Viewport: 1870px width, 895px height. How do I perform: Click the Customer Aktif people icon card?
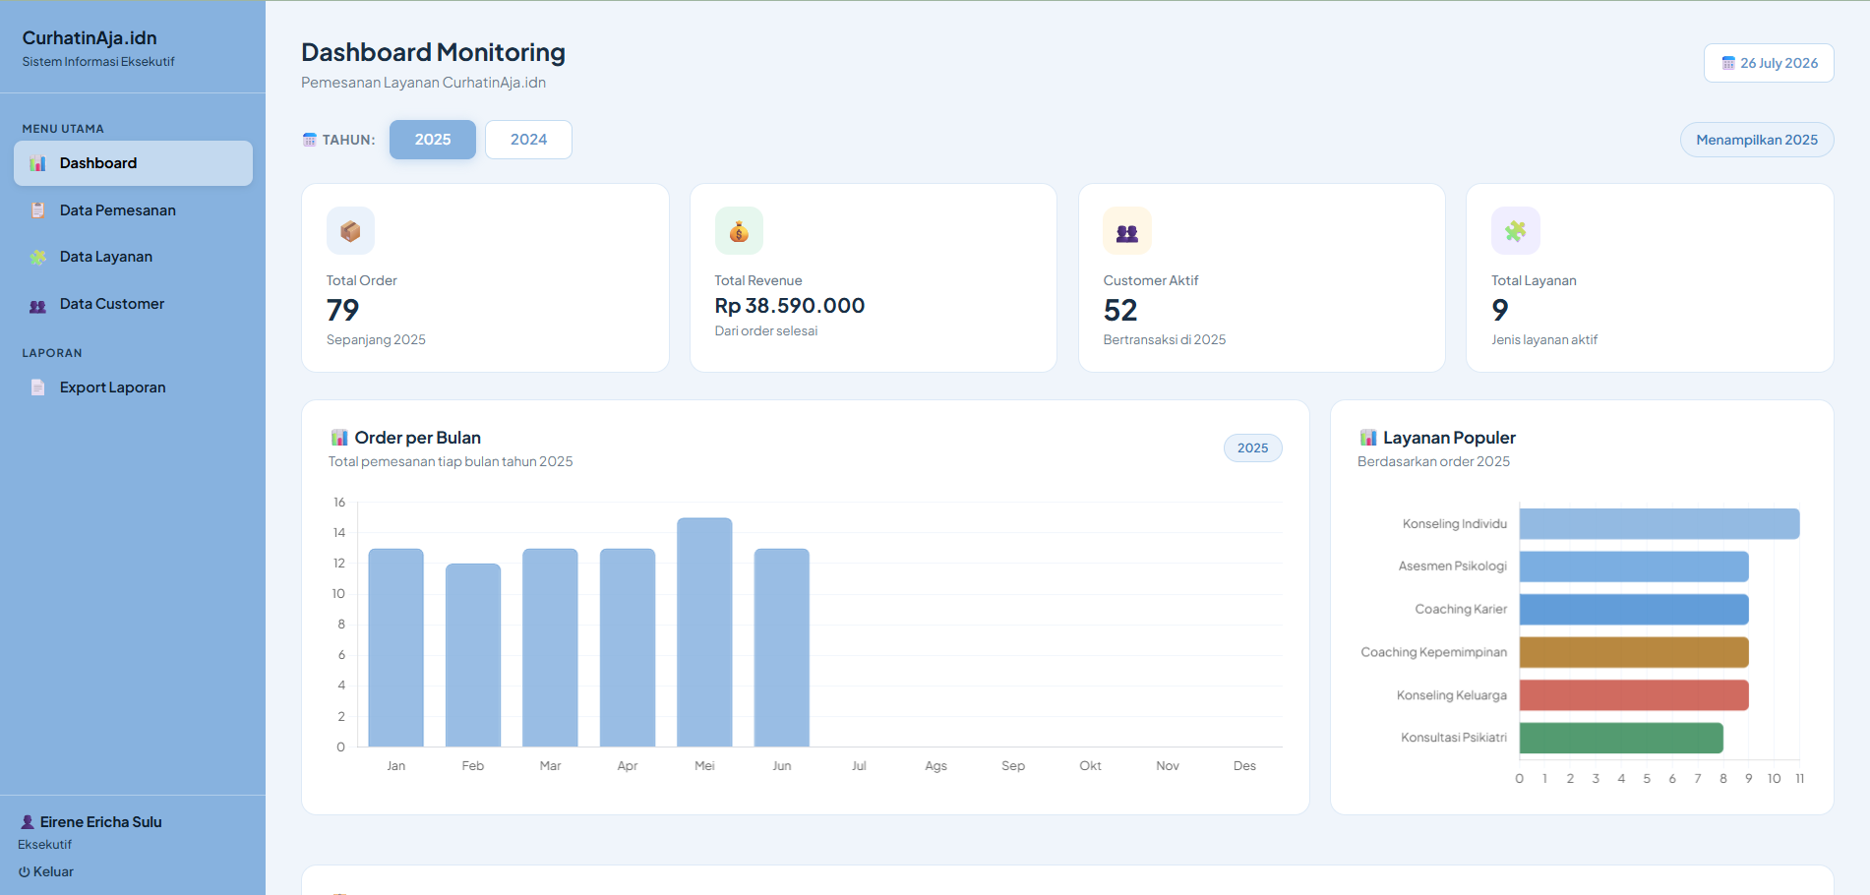pyautogui.click(x=1127, y=231)
